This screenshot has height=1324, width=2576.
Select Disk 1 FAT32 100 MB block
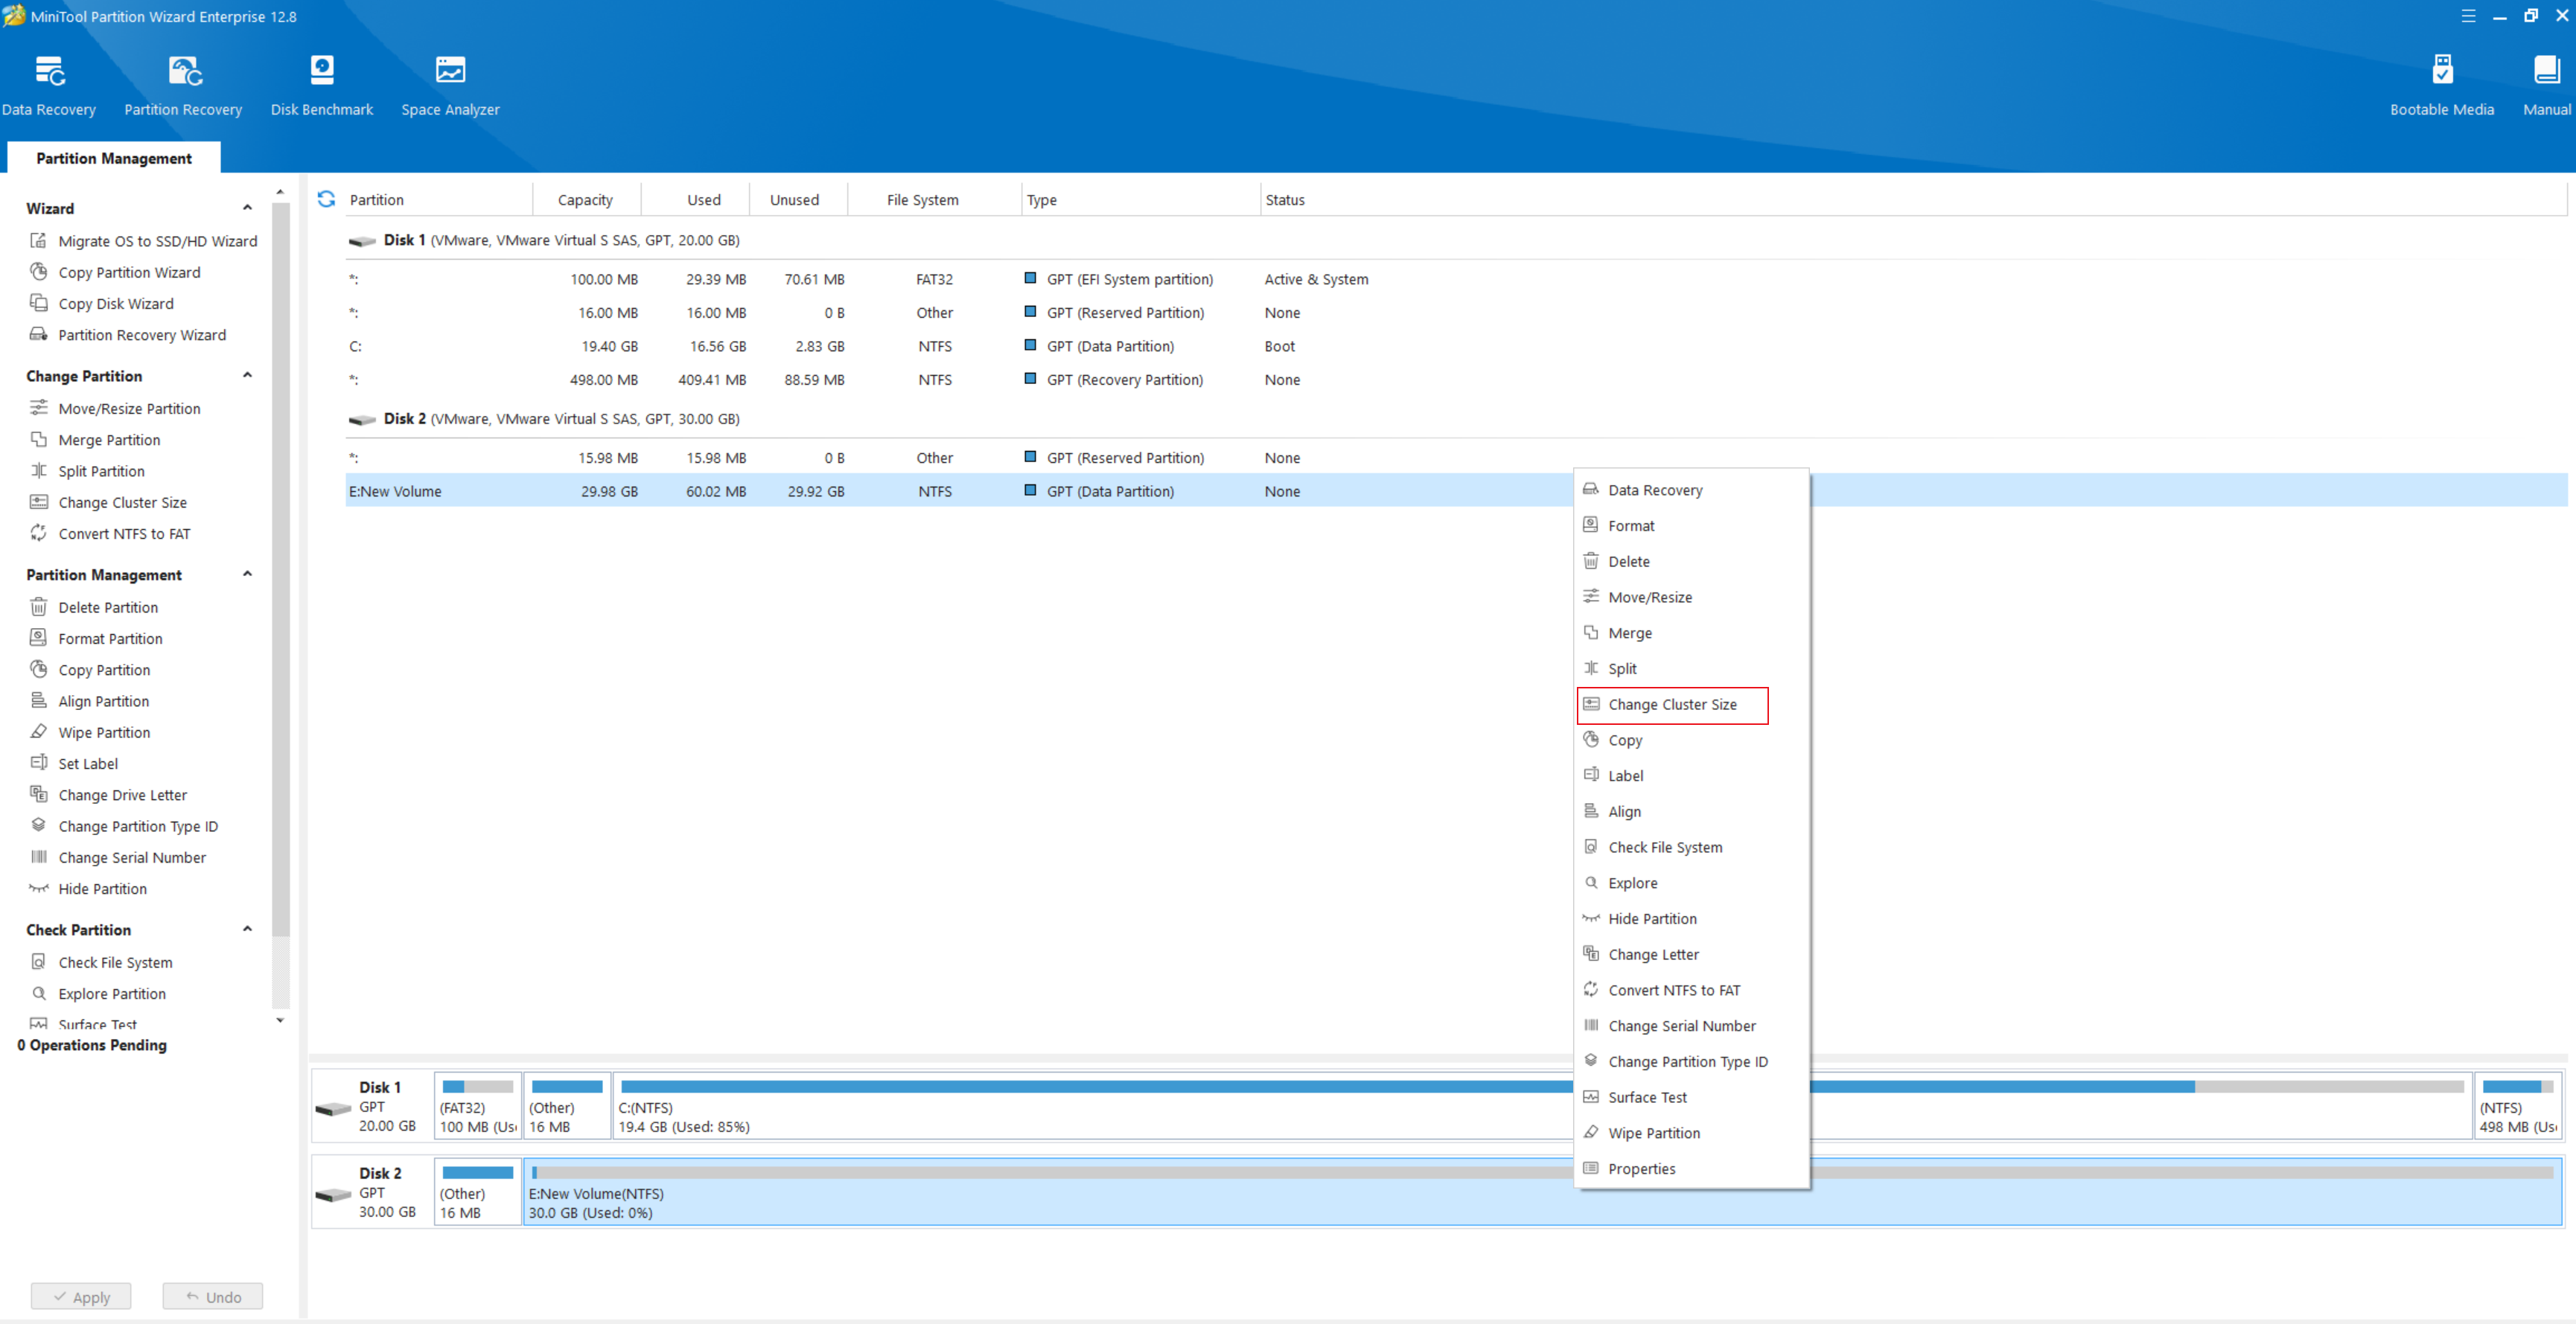coord(478,1106)
